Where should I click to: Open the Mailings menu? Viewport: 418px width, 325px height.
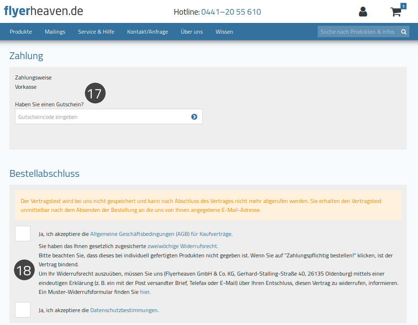pos(55,32)
